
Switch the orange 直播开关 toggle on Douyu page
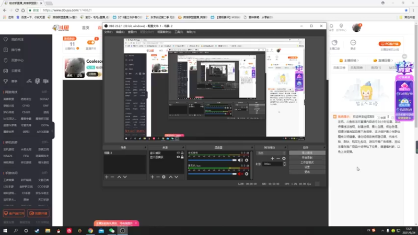point(91,42)
